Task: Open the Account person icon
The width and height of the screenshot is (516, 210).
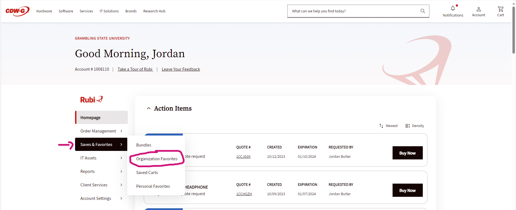Action: coord(479,9)
